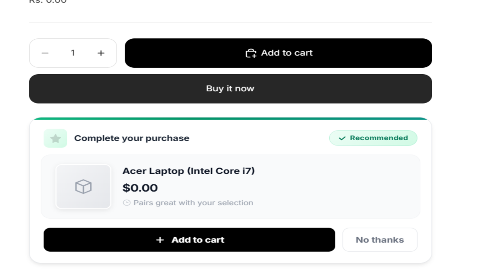Viewport: 483px width, 272px height.
Task: Open the Acer Laptop (Intel Core i7) title
Action: 189,170
